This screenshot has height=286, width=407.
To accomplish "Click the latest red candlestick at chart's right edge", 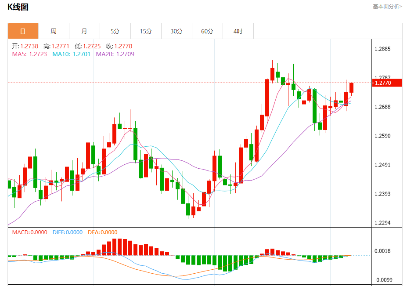I will tap(351, 87).
